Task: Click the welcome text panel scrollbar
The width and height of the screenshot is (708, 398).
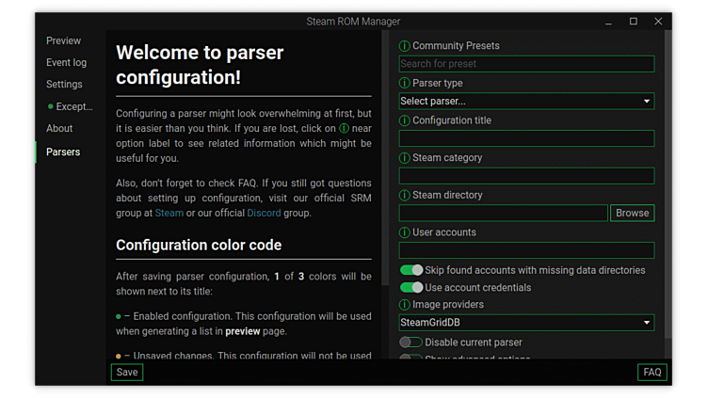Action: 385,158
